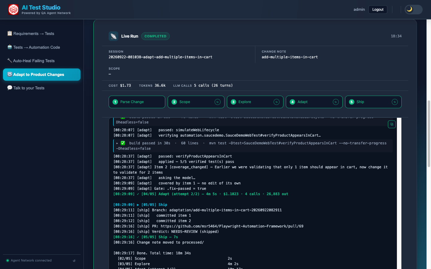
Task: Open the GitHub pull/69 PR link
Action: [x=232, y=226]
